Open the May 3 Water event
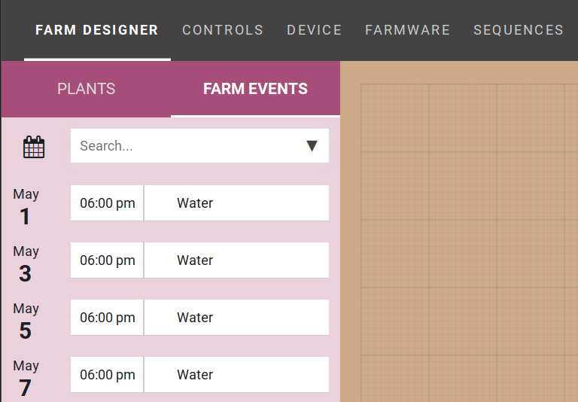The width and height of the screenshot is (578, 402). pyautogui.click(x=236, y=260)
